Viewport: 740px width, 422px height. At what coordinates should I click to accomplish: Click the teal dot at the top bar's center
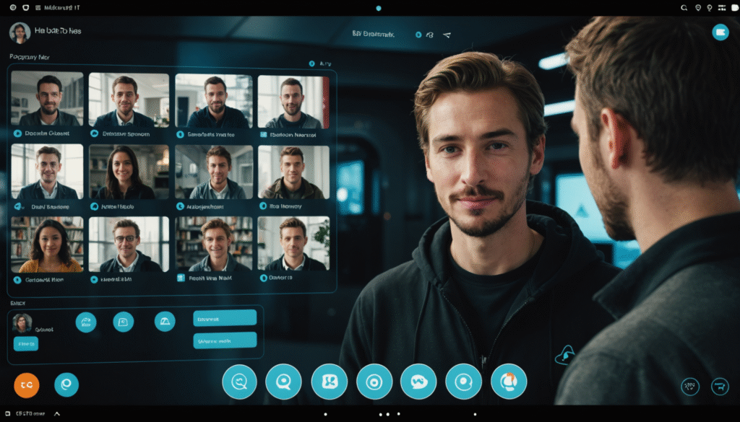[x=379, y=8]
